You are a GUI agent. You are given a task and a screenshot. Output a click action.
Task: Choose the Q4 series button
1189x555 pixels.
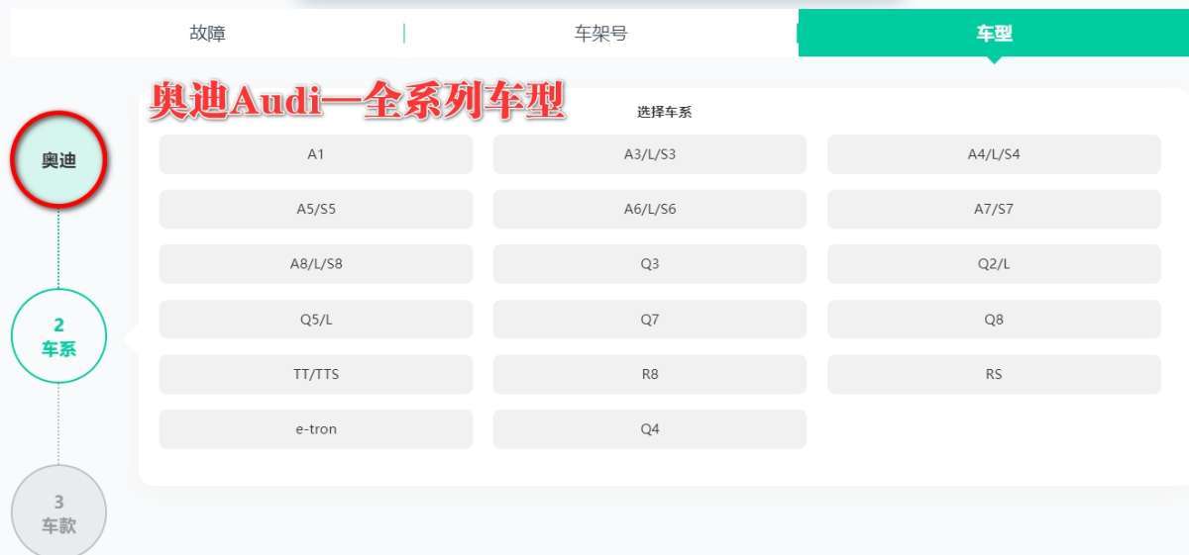(x=650, y=429)
